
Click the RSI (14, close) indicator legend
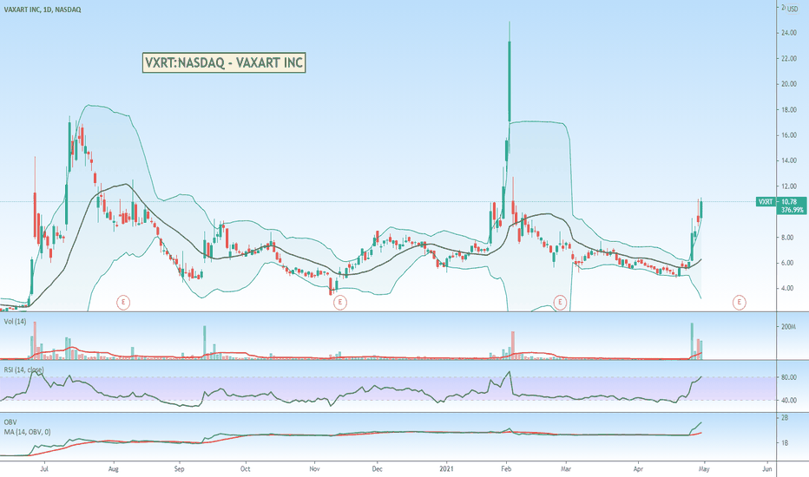[x=23, y=369]
